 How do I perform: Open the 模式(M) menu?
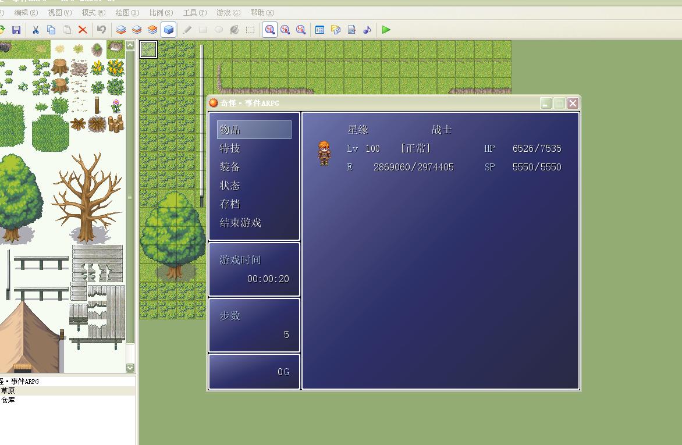tap(94, 13)
